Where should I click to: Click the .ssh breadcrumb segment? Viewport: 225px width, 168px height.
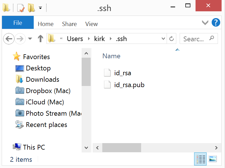click(x=121, y=39)
